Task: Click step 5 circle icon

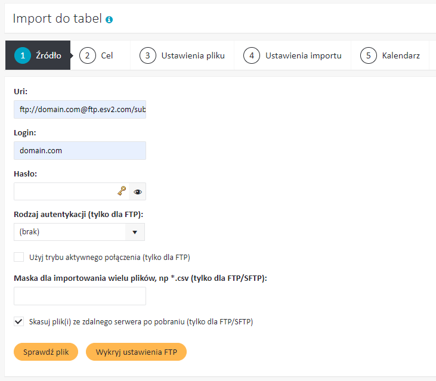Action: click(369, 55)
